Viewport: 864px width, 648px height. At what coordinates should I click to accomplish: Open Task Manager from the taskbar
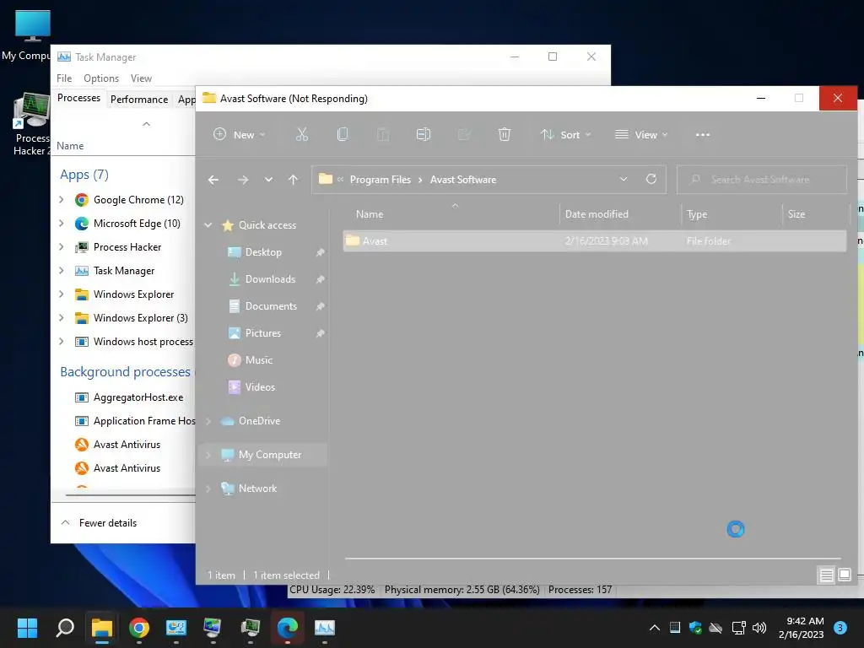(x=325, y=628)
